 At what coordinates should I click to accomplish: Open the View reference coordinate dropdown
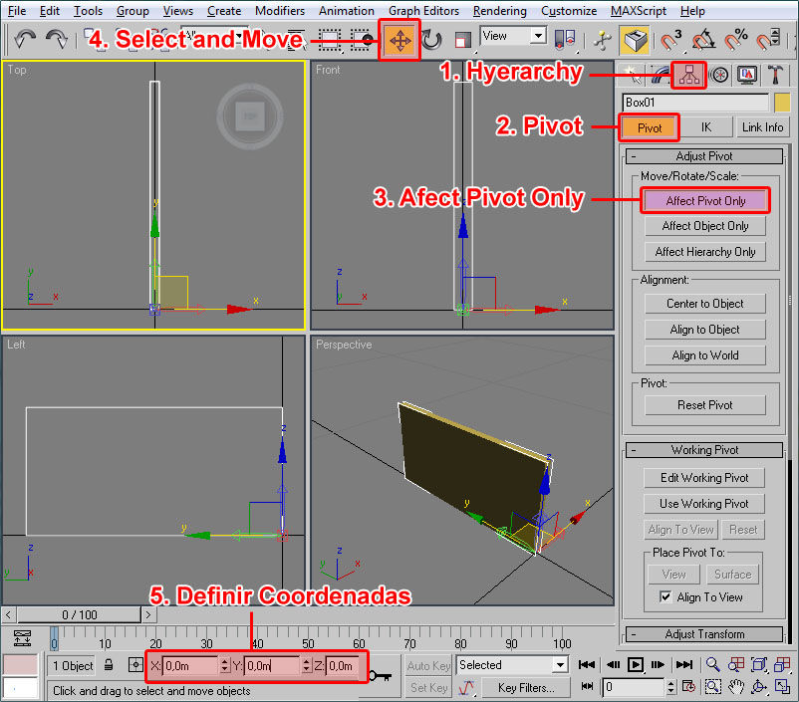click(513, 36)
